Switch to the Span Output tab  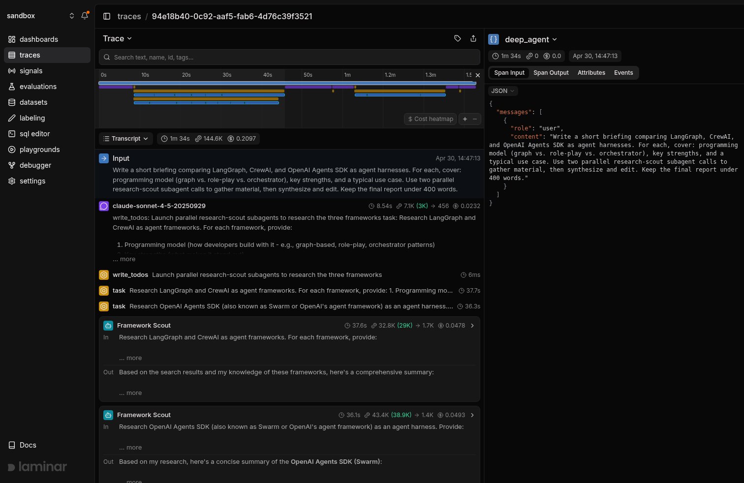tap(551, 73)
